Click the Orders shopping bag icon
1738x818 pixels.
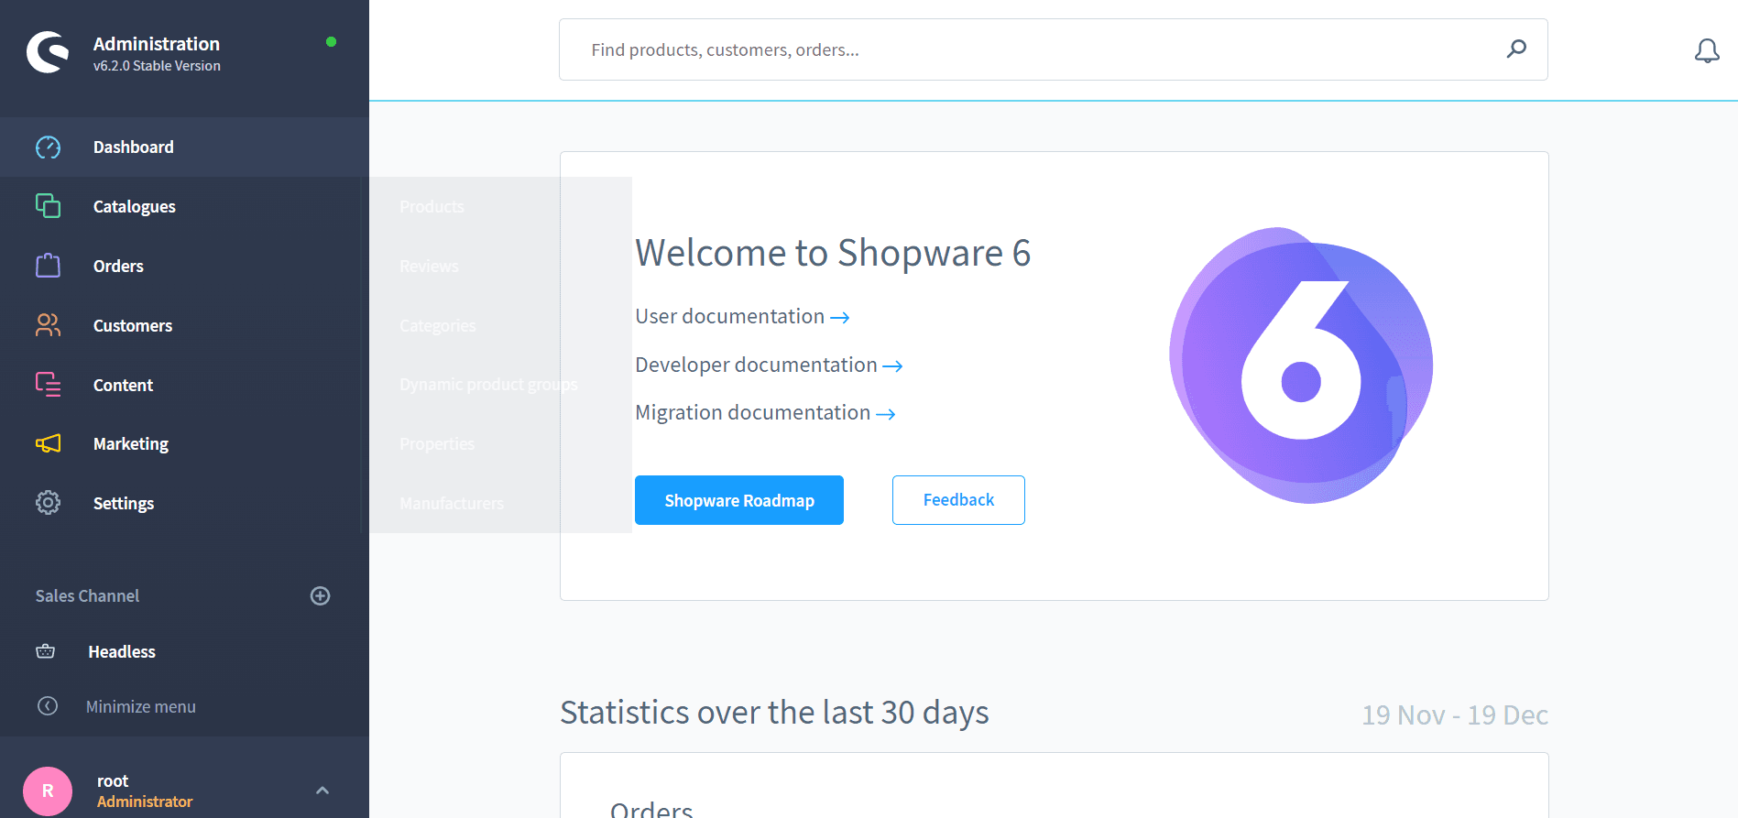pyautogui.click(x=48, y=266)
